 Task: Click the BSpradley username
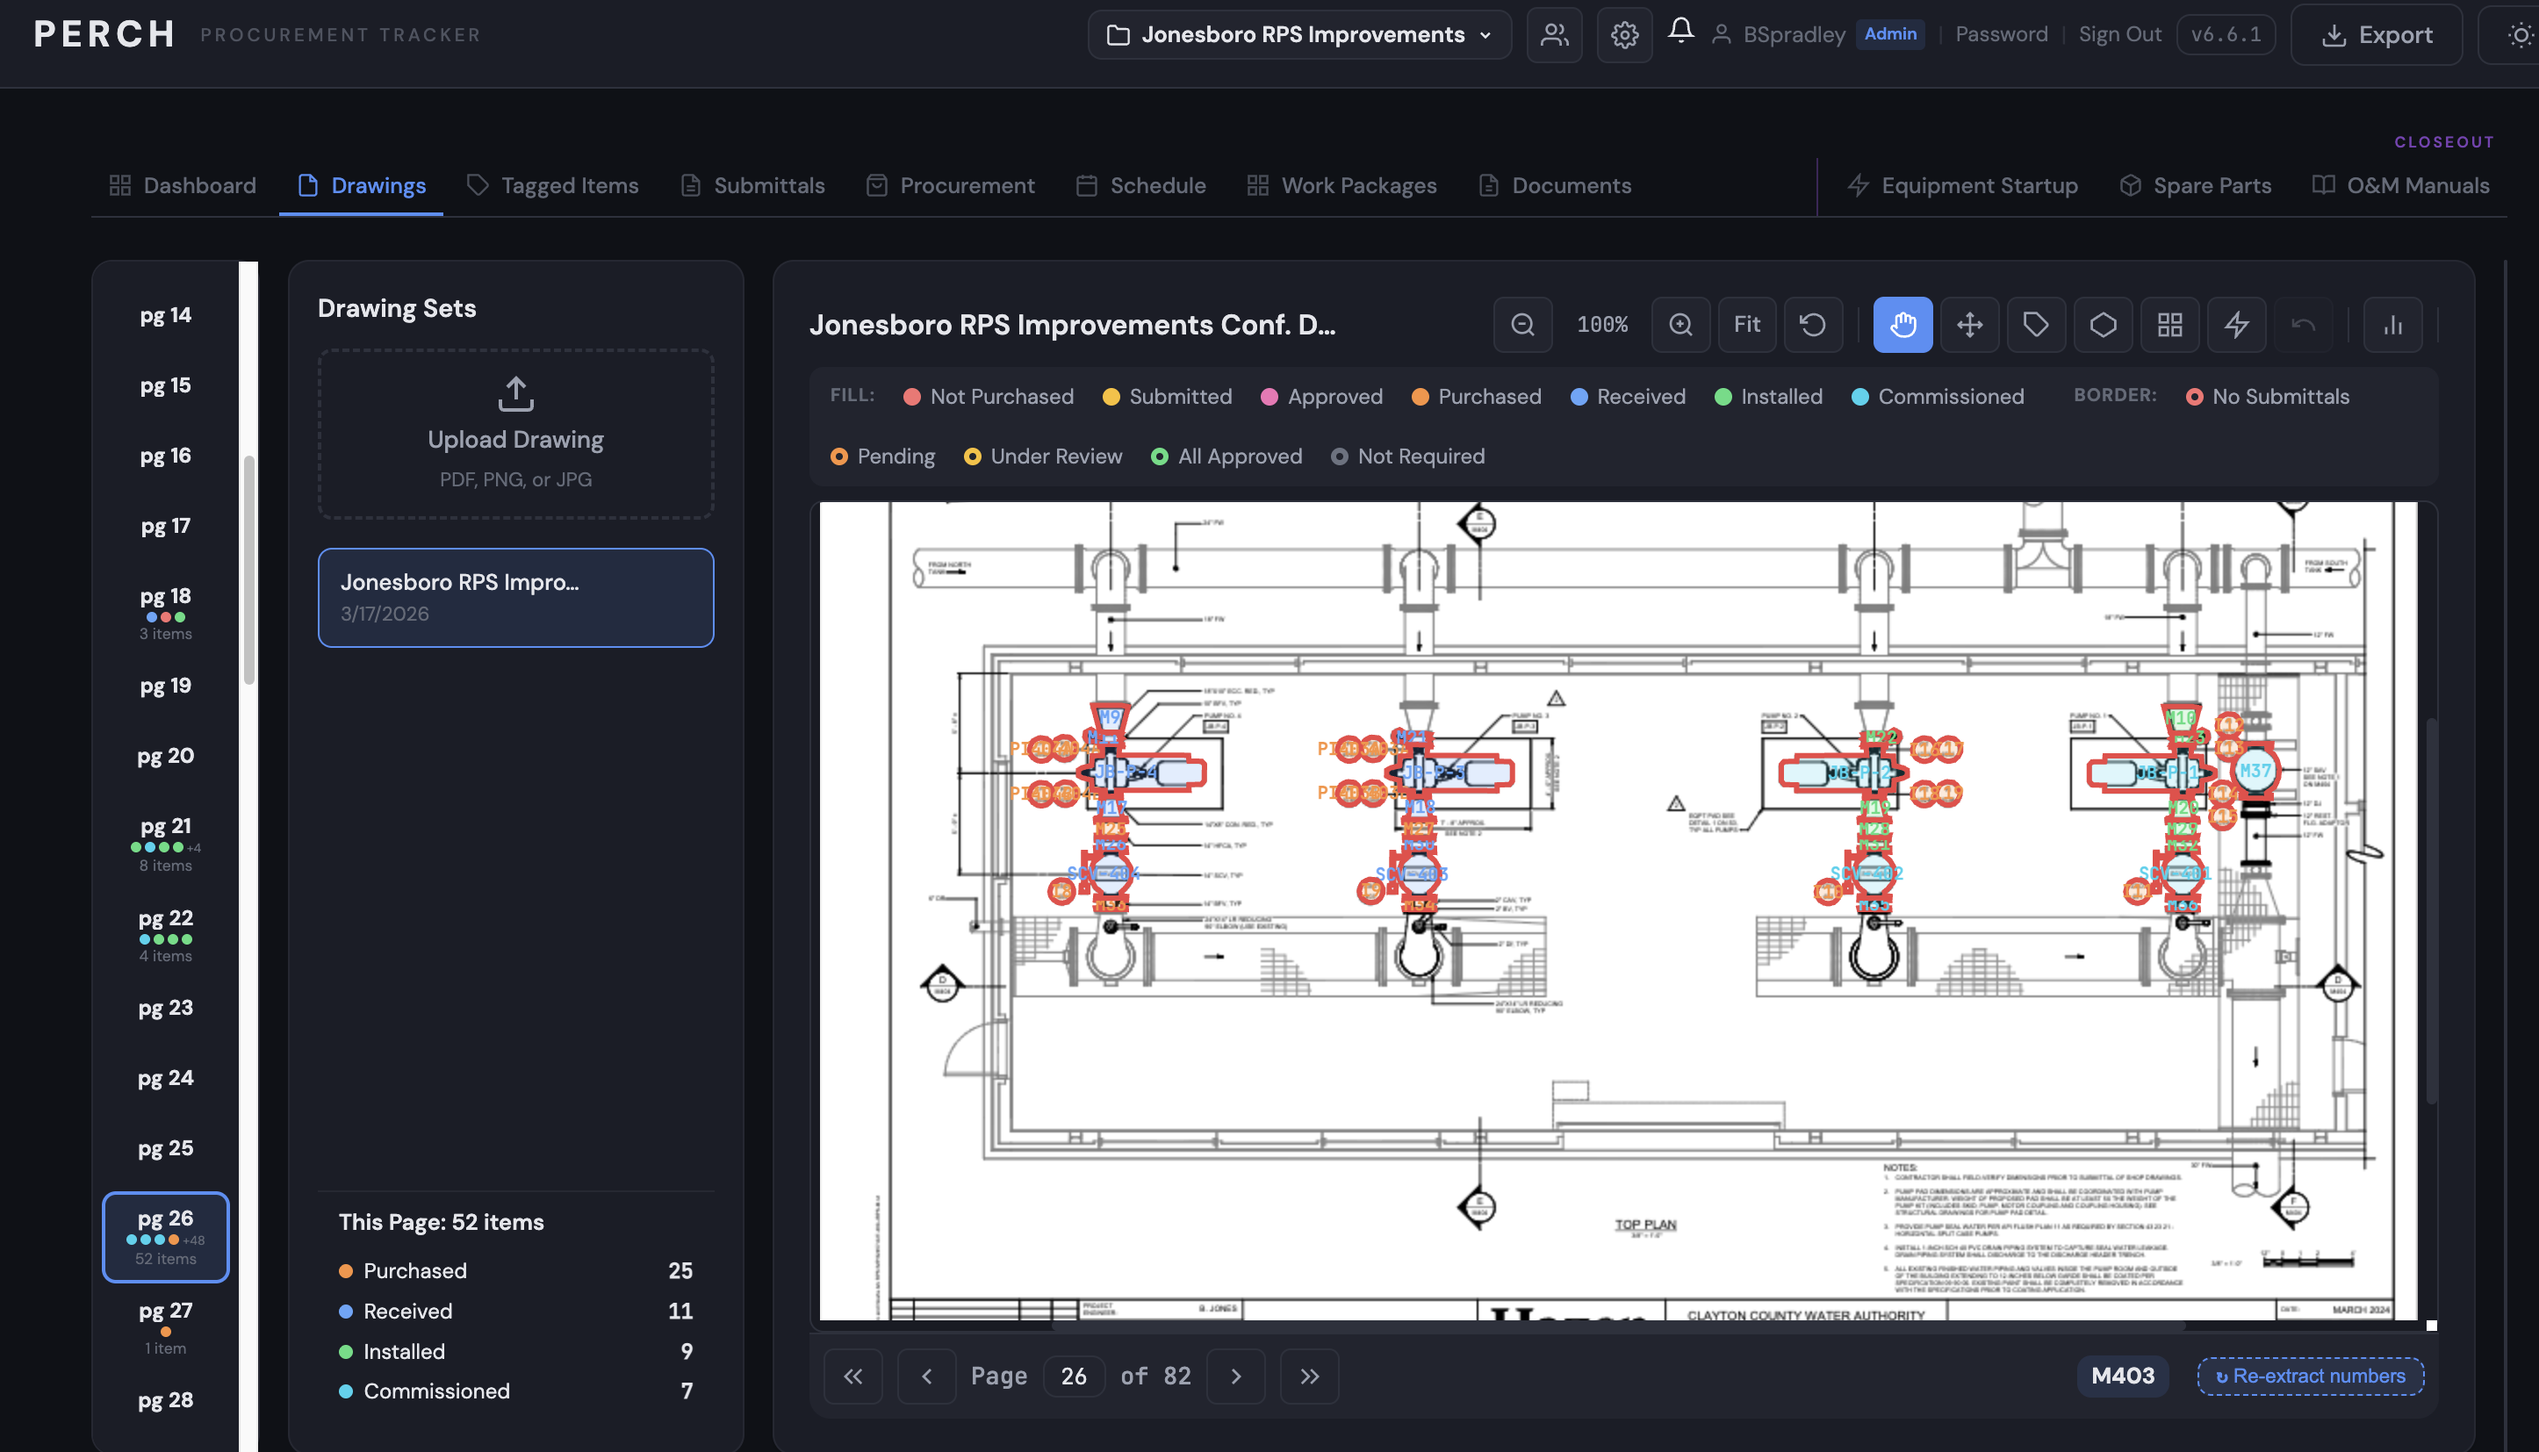click(x=1794, y=34)
